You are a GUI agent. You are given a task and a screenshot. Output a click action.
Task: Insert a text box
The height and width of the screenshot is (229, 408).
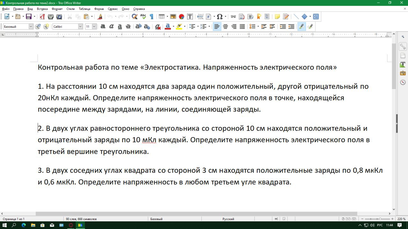click(x=190, y=17)
